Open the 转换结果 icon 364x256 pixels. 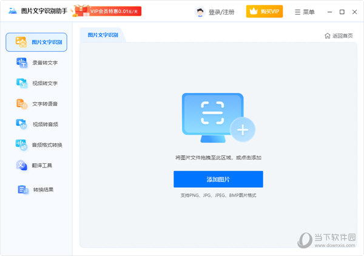click(x=23, y=190)
